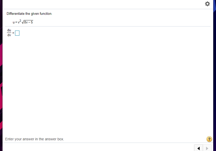The image size is (216, 151).
Task: Click the 'Differentiate the given function' prompt
Action: pos(29,13)
